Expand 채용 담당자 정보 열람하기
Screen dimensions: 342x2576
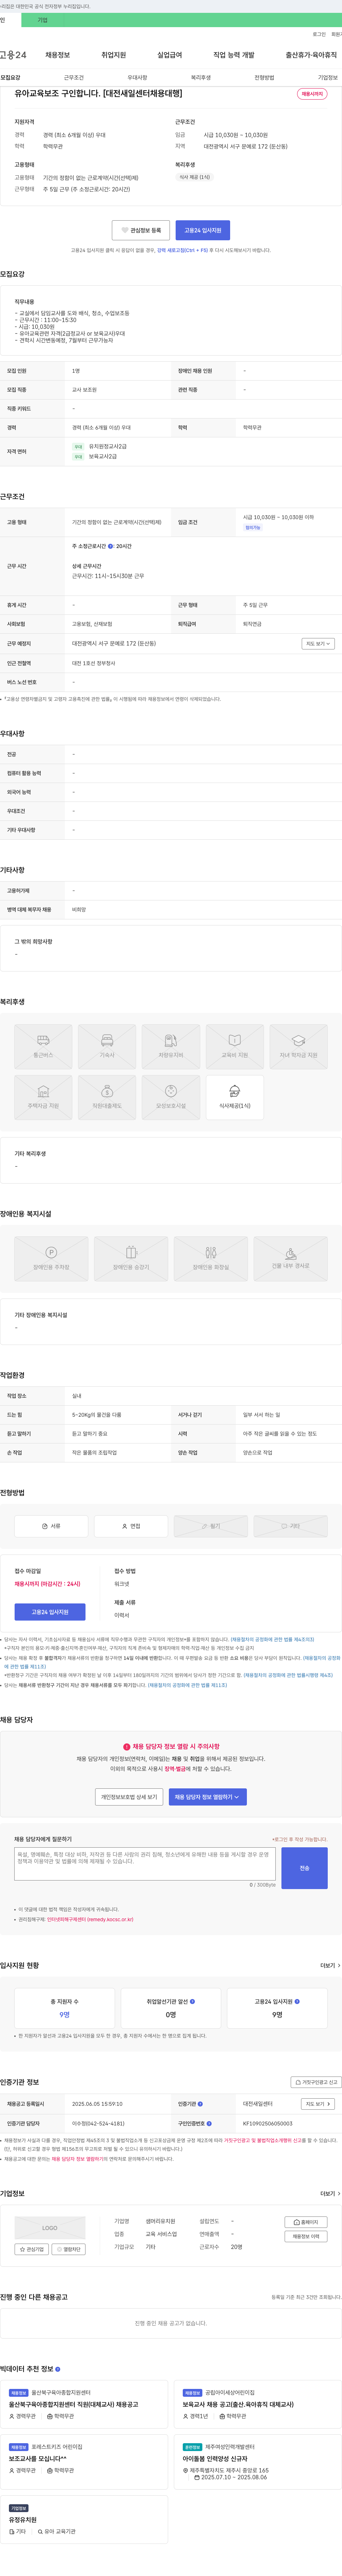207,1797
